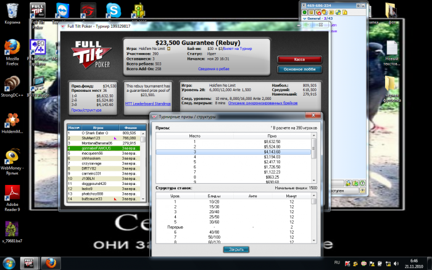Click the blue wrench settings icon in the messenger toolbar
This screenshot has height=270, width=432.
(x=338, y=12)
